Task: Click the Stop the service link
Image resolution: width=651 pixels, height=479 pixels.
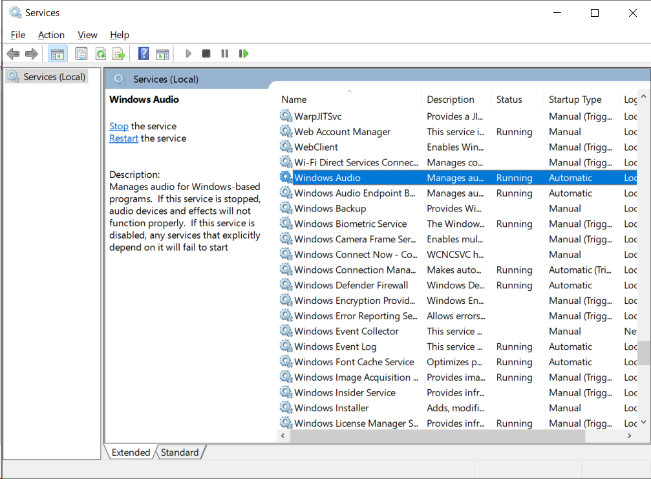Action: click(x=119, y=126)
